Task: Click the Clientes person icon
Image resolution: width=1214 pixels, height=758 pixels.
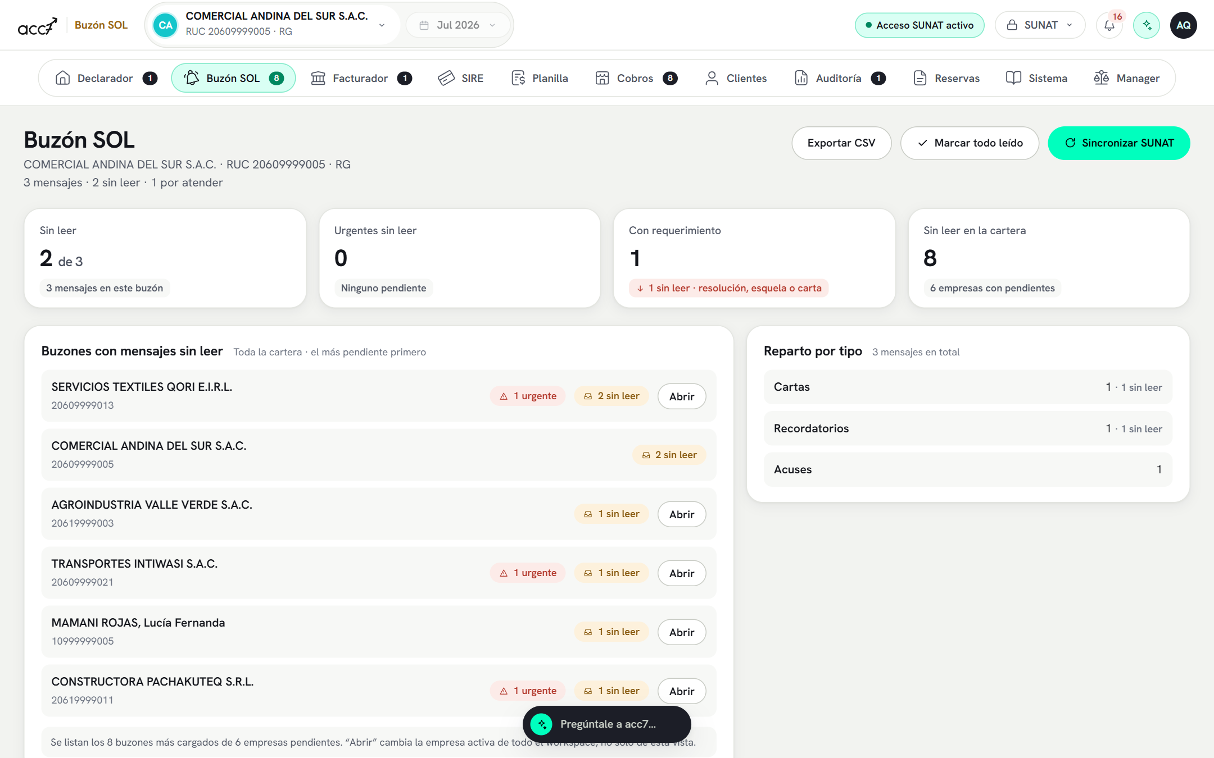Action: [712, 78]
